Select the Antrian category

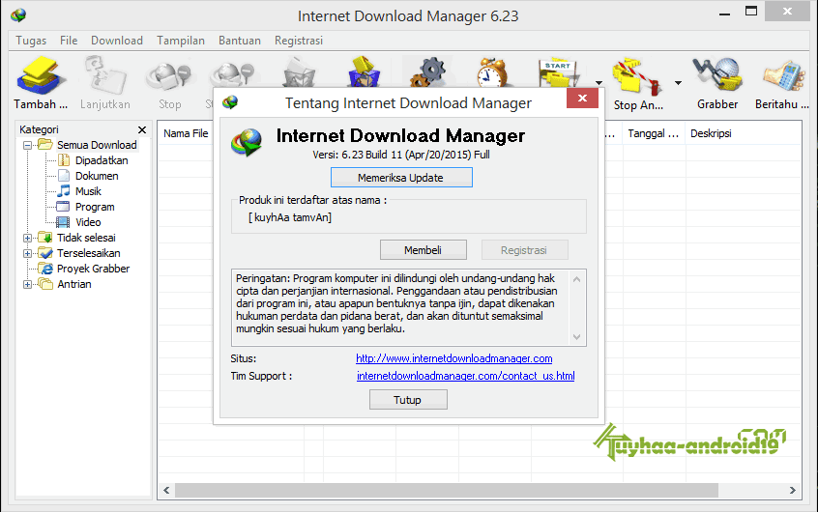(x=74, y=284)
